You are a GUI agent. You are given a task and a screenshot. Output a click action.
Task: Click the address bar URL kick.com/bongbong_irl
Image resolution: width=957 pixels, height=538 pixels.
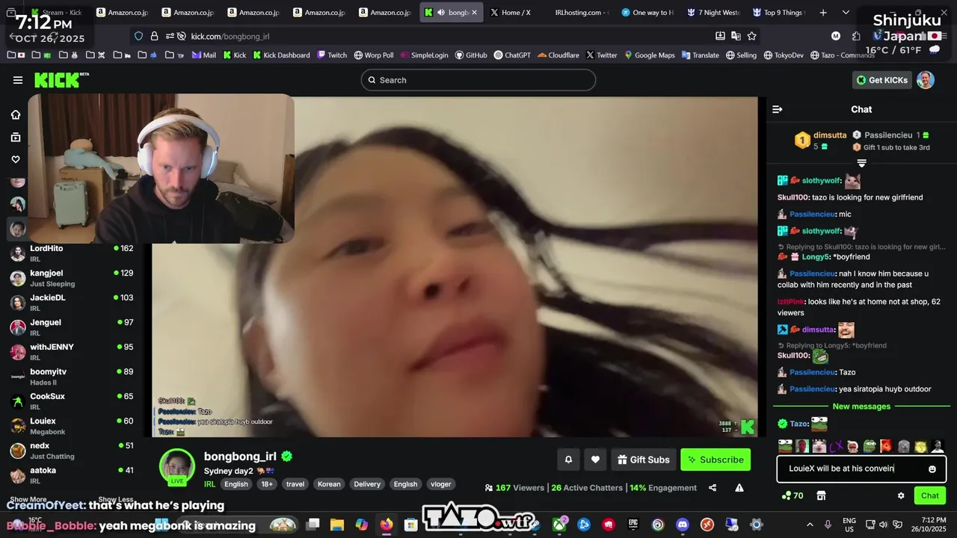230,36
